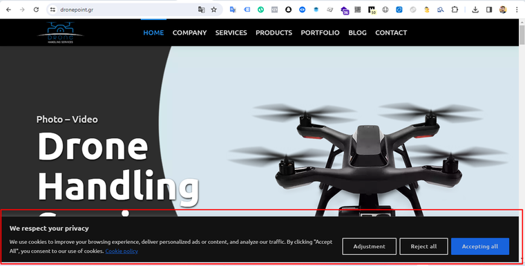Screen dimensions: 525x266
Task: View site information icon beside the URL
Action: [52, 10]
